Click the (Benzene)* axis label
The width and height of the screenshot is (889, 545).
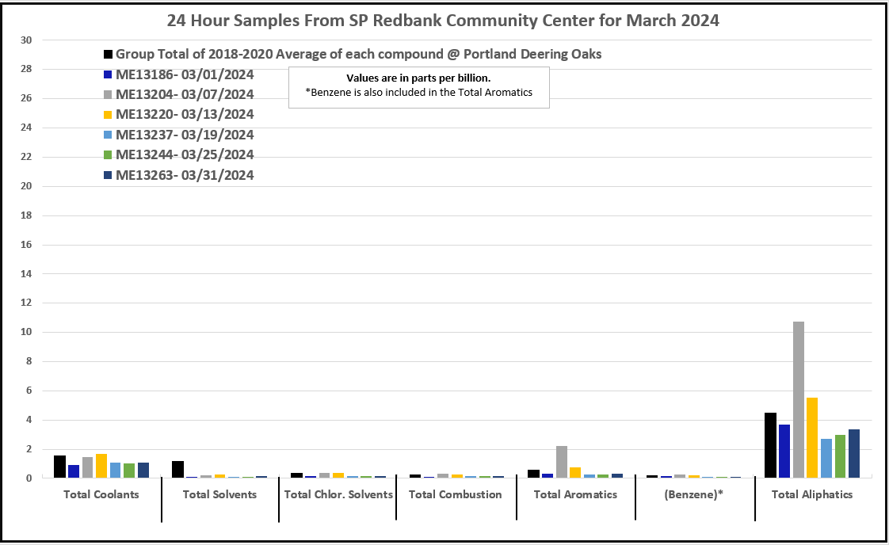coord(693,494)
